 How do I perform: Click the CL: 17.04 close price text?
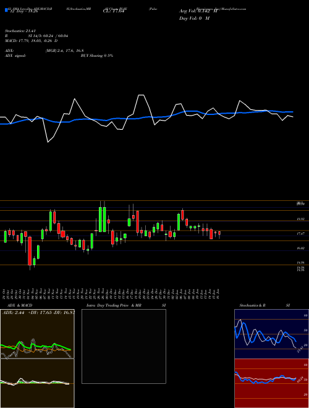114,12
